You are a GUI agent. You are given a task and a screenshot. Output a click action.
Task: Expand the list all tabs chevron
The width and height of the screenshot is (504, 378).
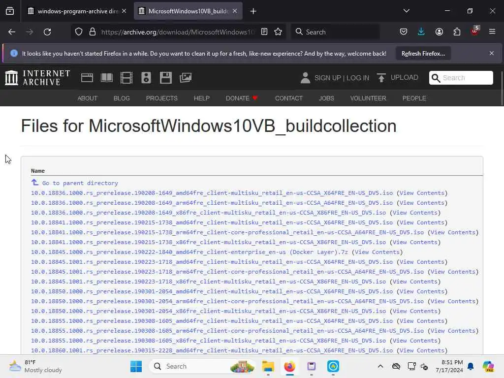tap(407, 11)
